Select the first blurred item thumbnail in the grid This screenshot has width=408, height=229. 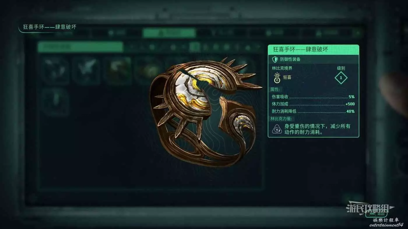click(x=55, y=71)
